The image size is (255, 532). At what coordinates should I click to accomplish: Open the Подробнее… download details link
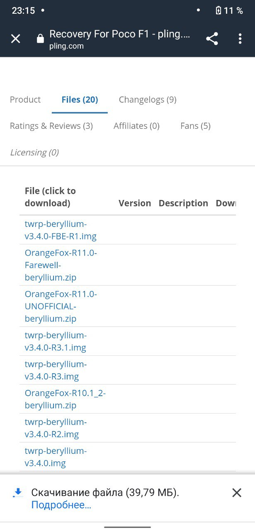coord(61,505)
